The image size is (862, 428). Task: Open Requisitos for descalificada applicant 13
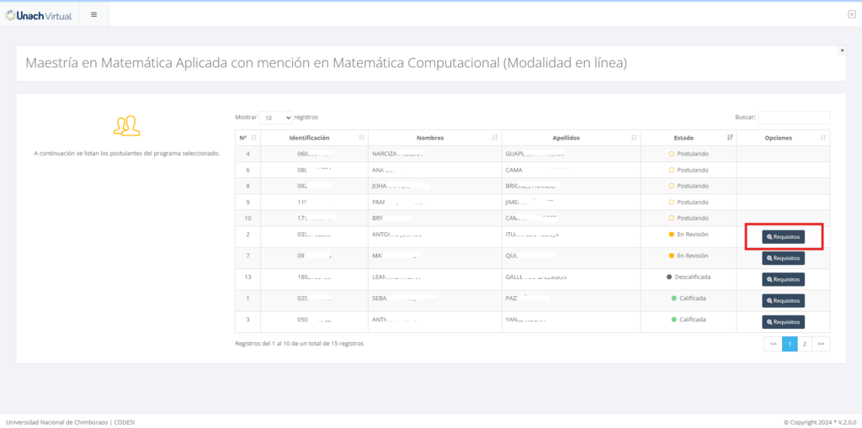[783, 279]
